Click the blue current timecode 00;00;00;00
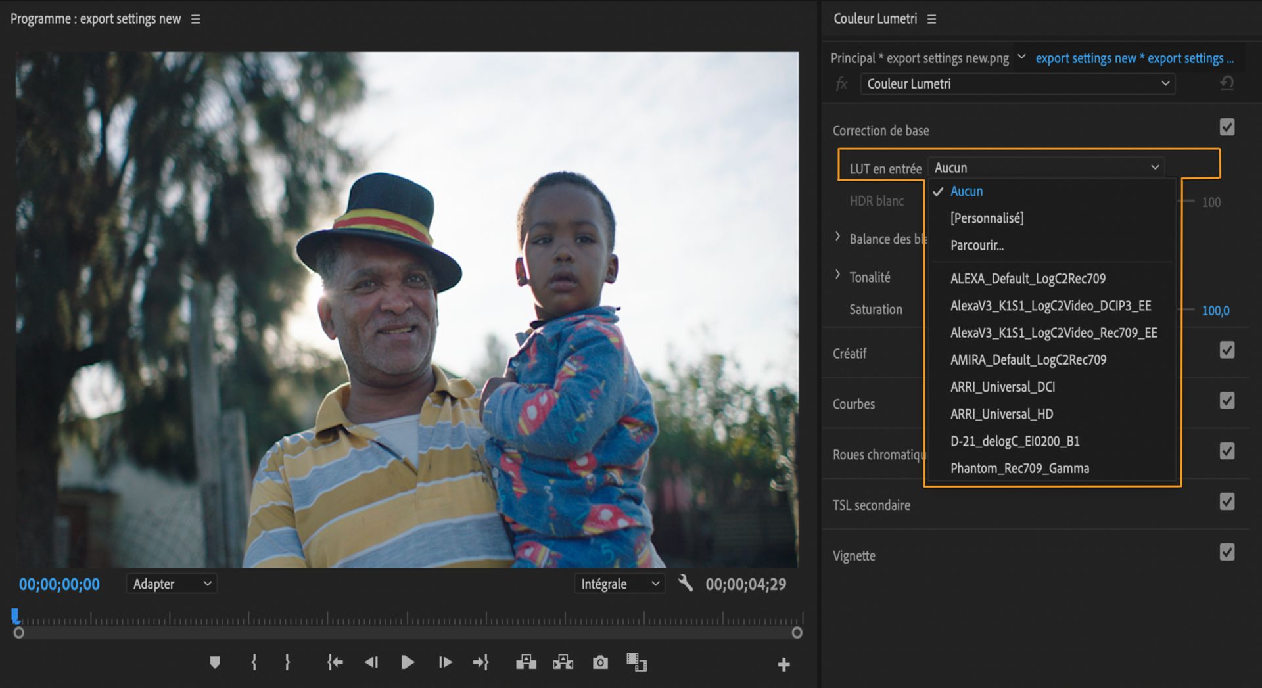 [59, 584]
